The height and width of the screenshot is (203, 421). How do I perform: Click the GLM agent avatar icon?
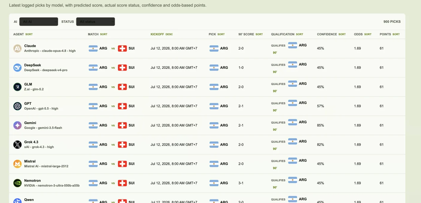(17, 87)
